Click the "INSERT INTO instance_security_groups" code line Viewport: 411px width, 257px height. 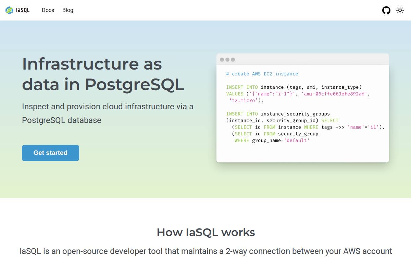(278, 114)
